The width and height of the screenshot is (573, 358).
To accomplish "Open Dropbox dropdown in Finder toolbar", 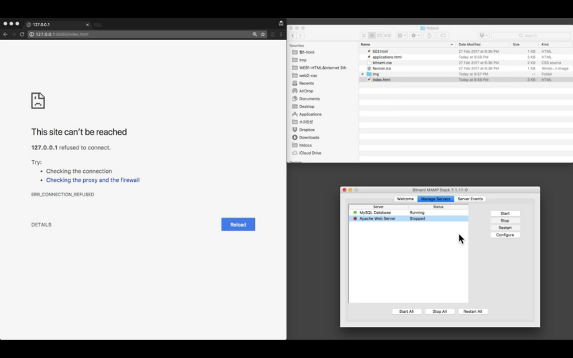I will point(483,35).
